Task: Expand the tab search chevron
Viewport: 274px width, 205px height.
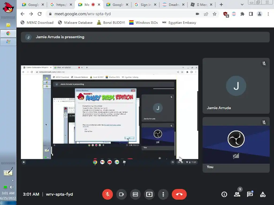Action: coord(242,5)
